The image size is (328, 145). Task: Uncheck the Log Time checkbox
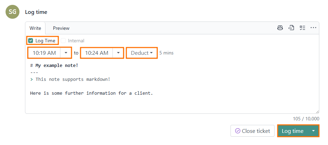tap(31, 41)
